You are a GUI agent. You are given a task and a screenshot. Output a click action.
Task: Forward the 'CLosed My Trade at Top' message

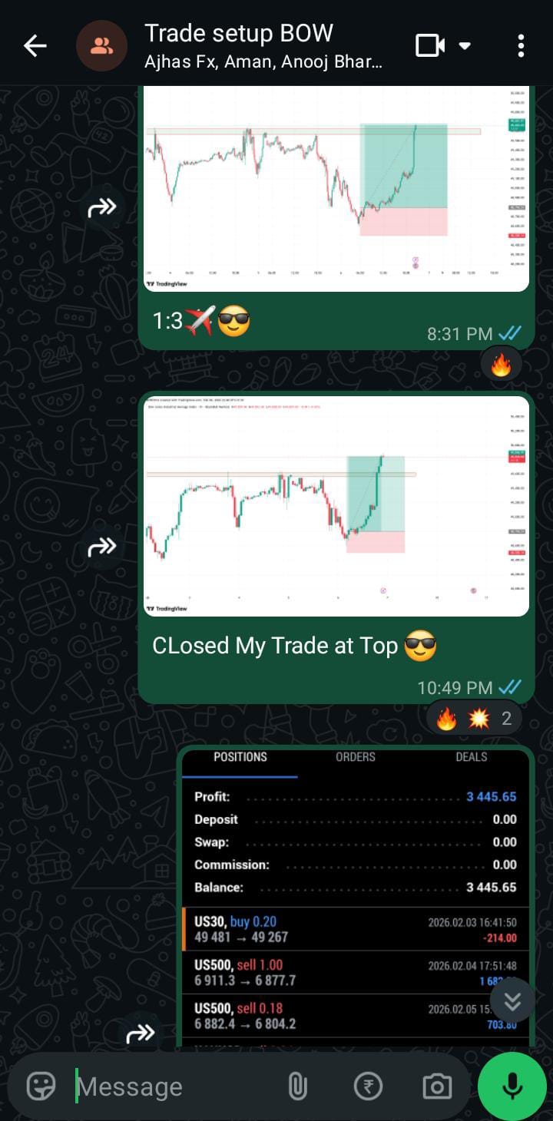pyautogui.click(x=102, y=547)
